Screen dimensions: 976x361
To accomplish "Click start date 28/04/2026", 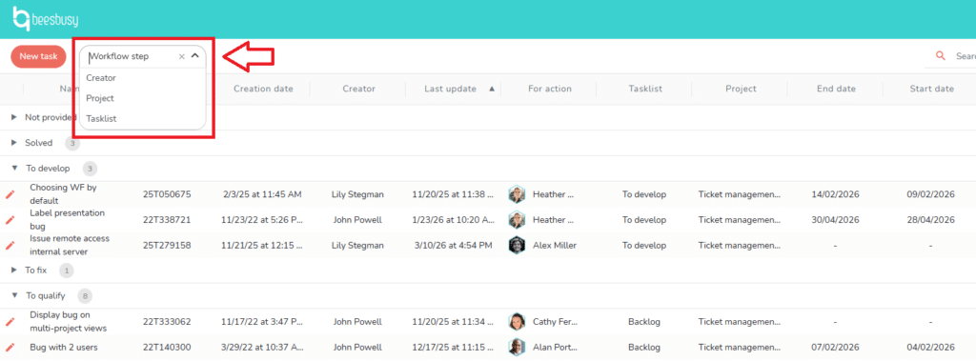I will point(930,220).
